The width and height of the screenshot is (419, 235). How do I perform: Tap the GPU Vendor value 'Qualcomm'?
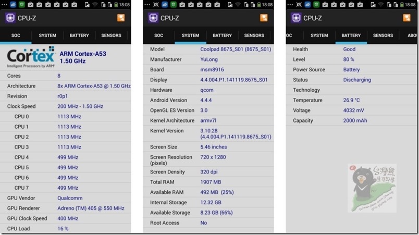(70, 198)
